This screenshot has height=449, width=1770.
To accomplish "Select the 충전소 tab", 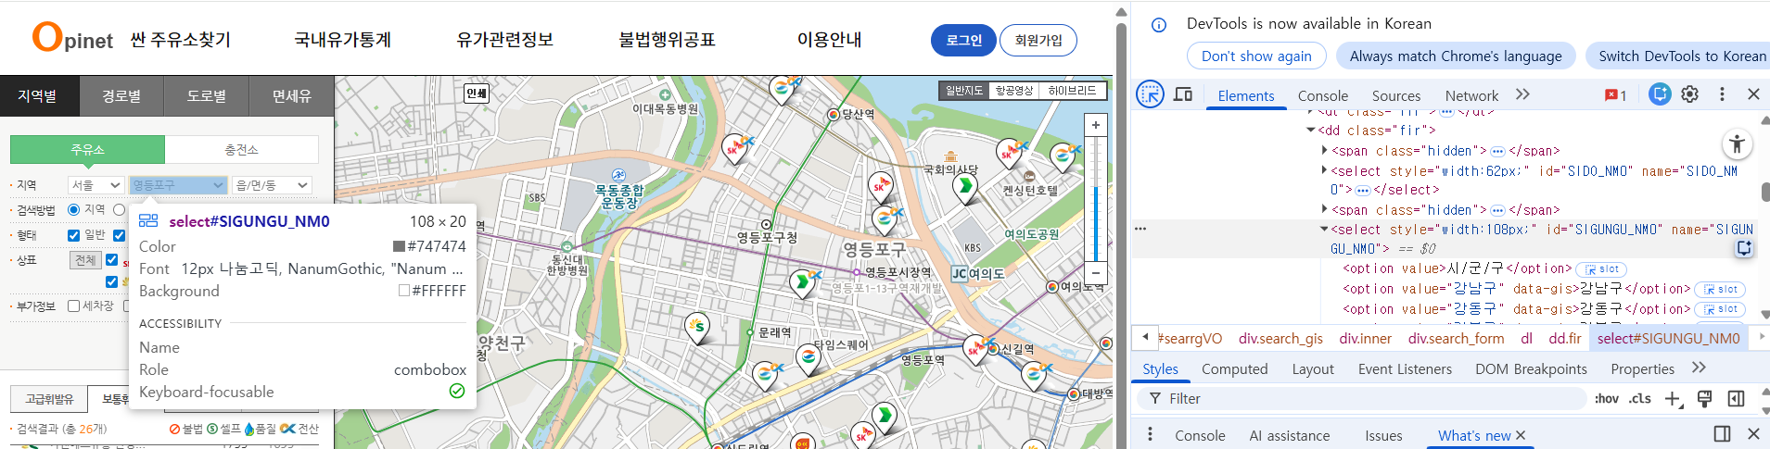I will pos(241,149).
